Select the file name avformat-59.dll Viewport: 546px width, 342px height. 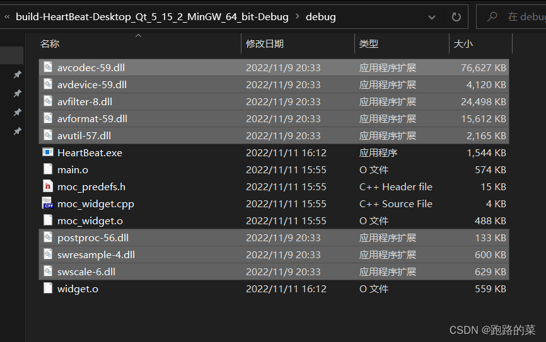[x=92, y=118]
